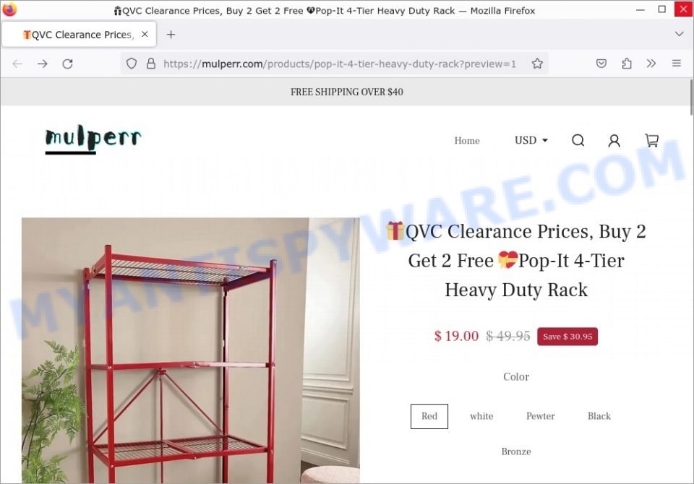Open the site search magnifier icon
Screen dimensions: 694x484
coord(578,141)
